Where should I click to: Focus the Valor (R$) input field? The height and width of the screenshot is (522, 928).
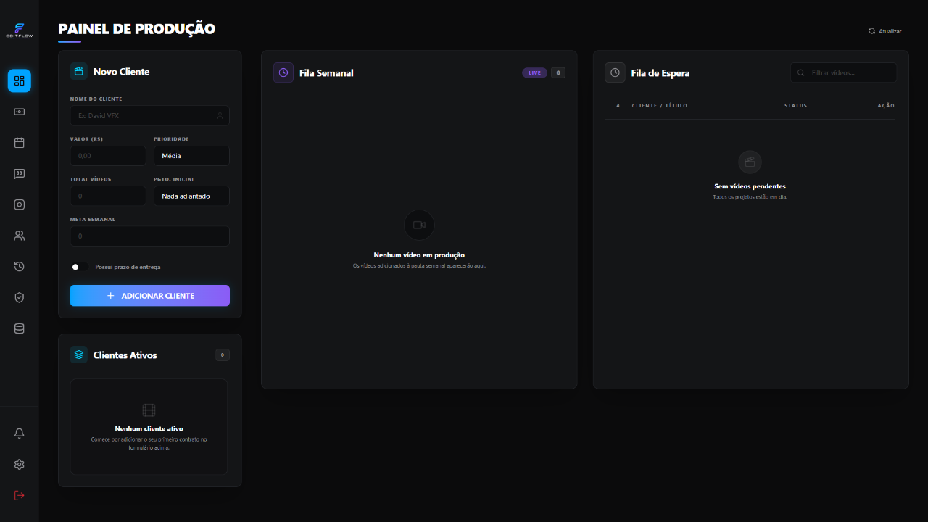108,156
